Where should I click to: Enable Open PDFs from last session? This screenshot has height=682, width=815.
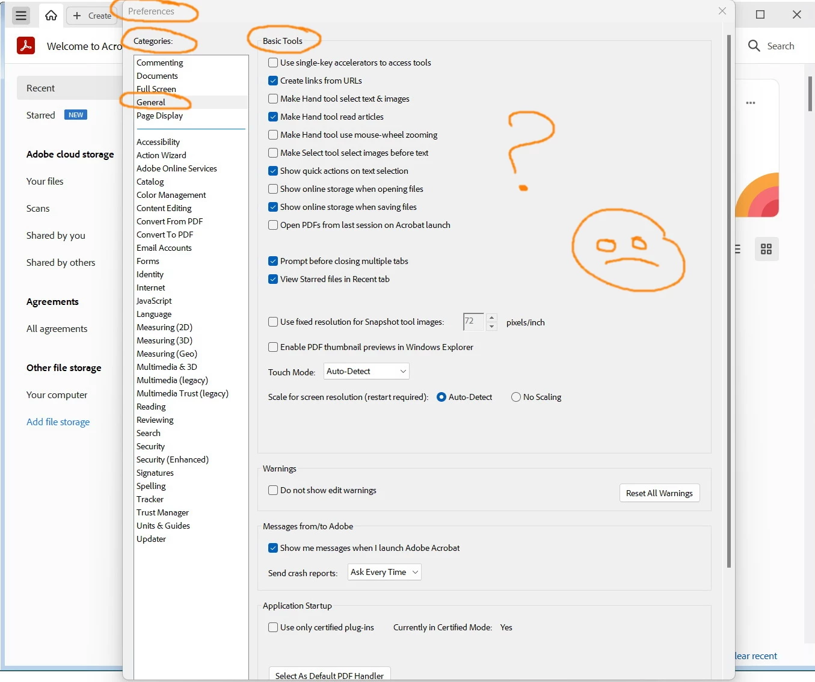pos(273,225)
